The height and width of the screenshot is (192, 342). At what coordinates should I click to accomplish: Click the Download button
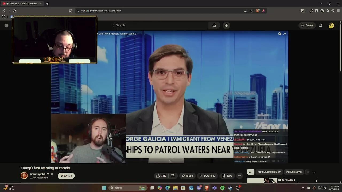click(207, 176)
